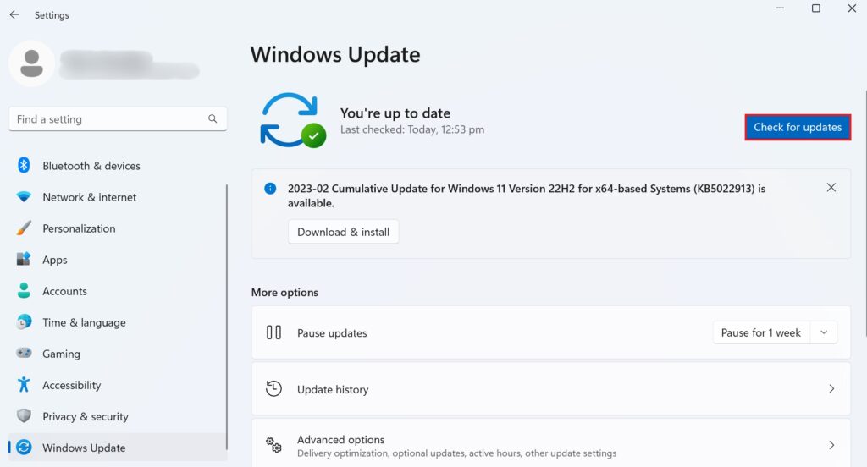Maximize the Settings window
Screen dimensions: 867x467
815,8
